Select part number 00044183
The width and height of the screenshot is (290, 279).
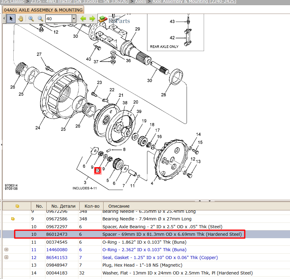coord(57,273)
